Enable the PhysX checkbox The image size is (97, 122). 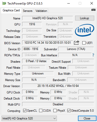coord(55,111)
